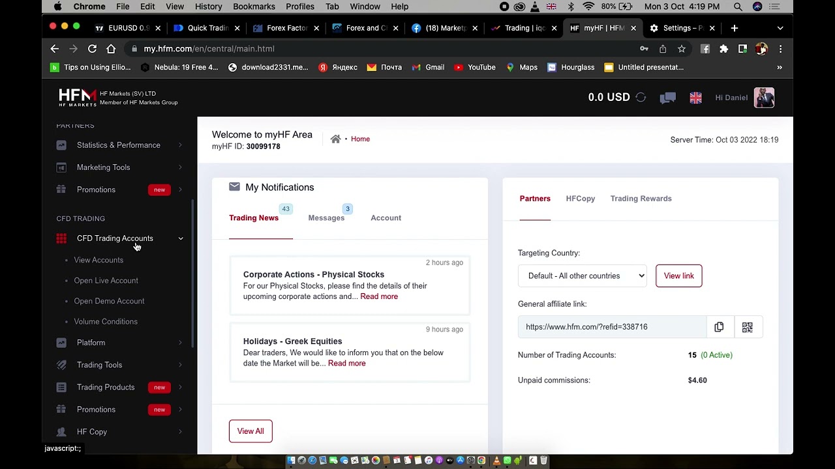
Task: Switch to Account notifications tab
Action: point(386,218)
